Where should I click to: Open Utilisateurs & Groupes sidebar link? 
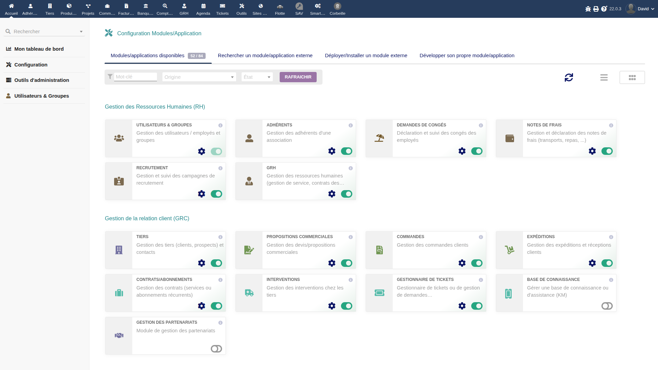click(x=41, y=96)
